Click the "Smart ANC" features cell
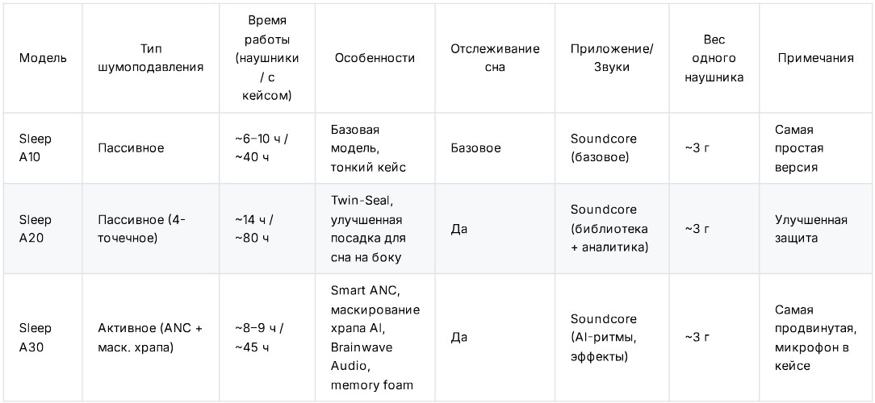The height and width of the screenshot is (403, 875). point(375,338)
